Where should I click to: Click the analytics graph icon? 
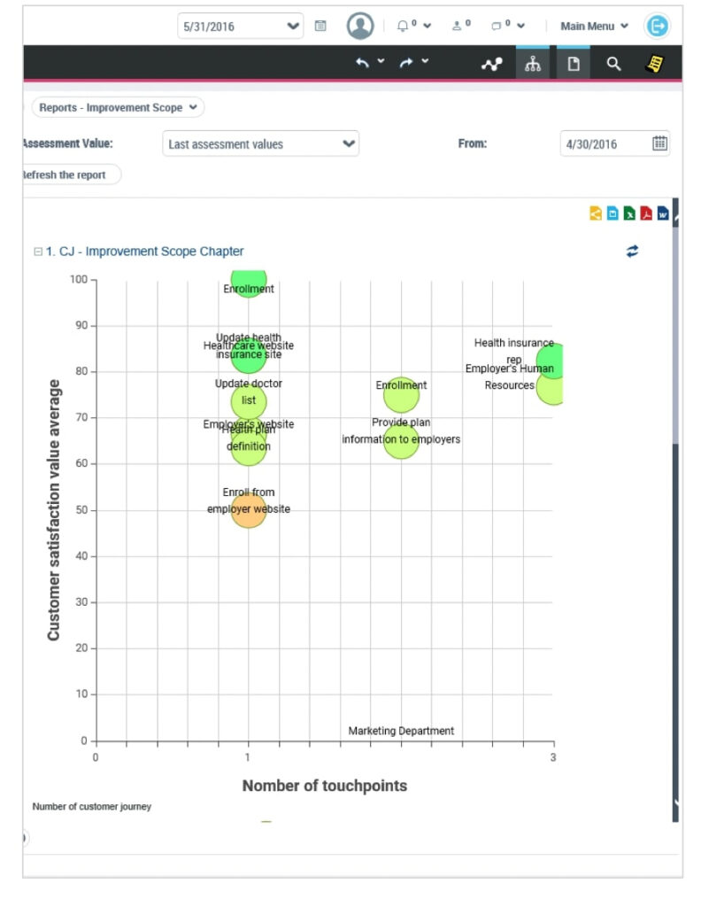tap(491, 63)
